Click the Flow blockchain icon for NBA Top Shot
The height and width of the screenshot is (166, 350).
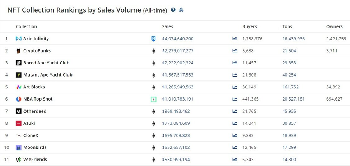click(154, 99)
